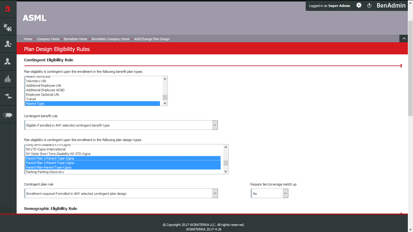Image resolution: width=413 pixels, height=232 pixels.
Task: Select Parking-Parking-Discovery in plan design list
Action: click(45, 172)
